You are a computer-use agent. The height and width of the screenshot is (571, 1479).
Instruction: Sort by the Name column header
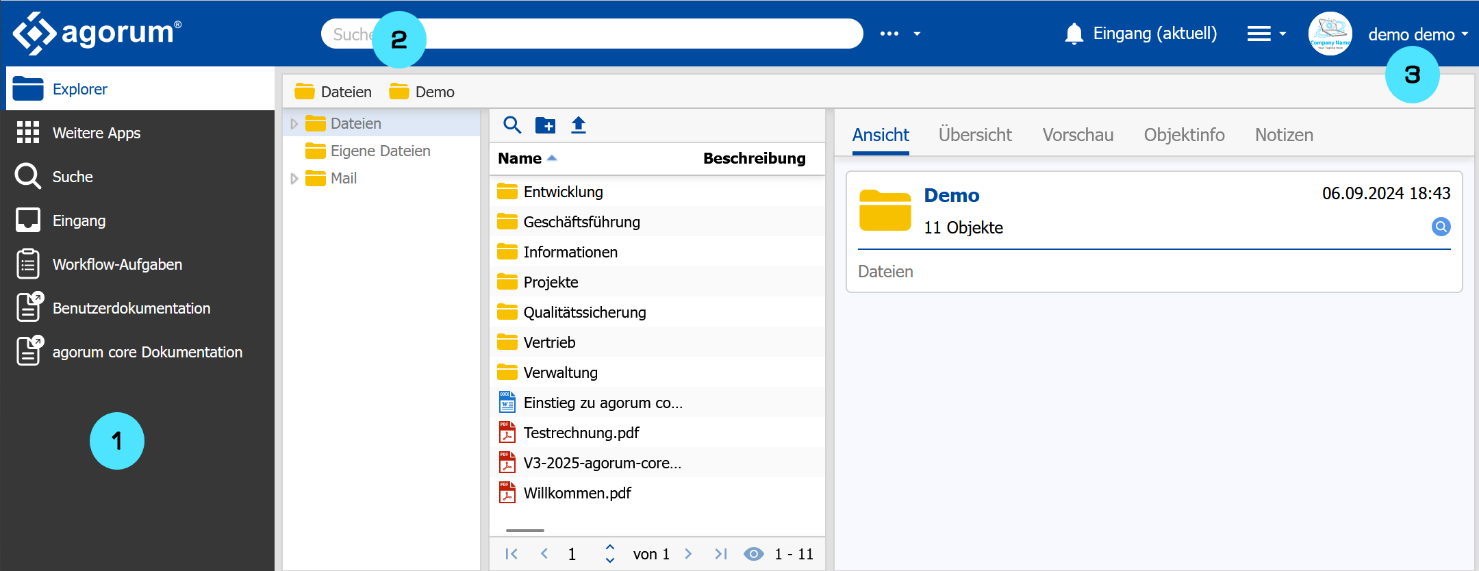(x=520, y=158)
